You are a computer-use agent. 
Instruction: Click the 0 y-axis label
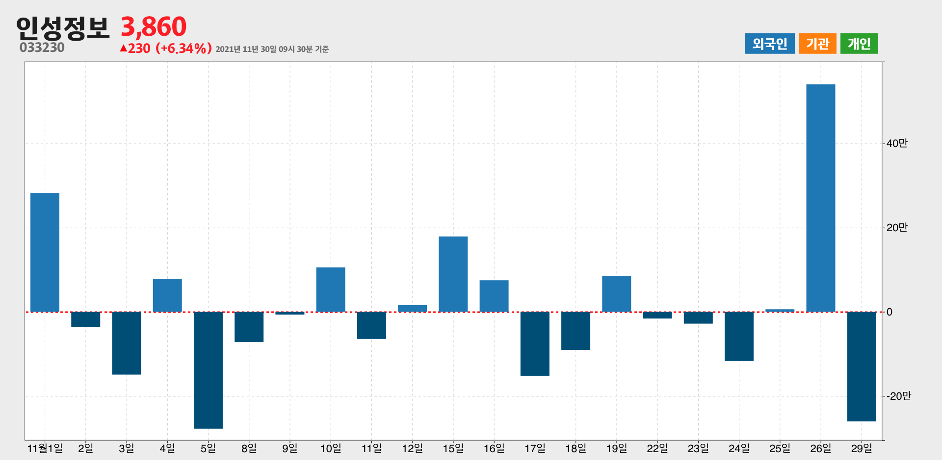pos(890,312)
